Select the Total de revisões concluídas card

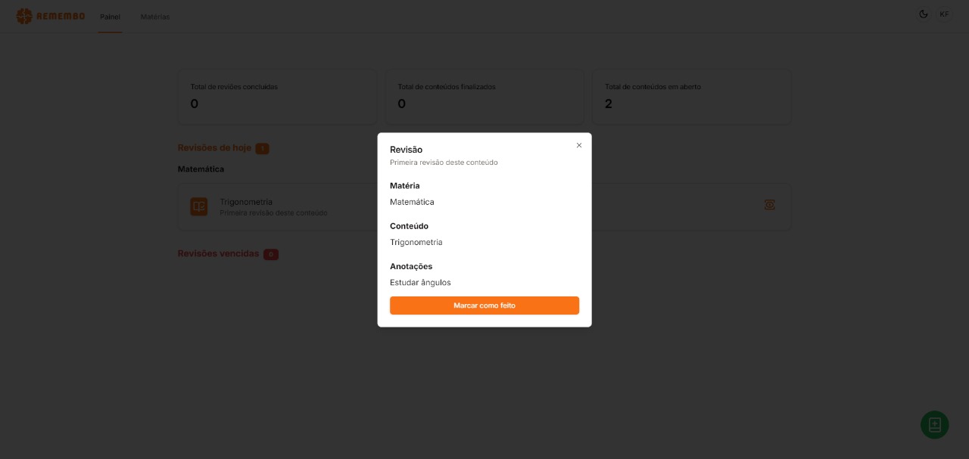[277, 97]
